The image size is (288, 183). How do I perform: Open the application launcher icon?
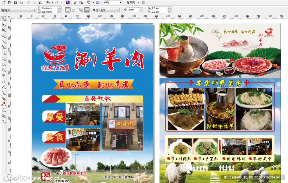tap(89, 2)
